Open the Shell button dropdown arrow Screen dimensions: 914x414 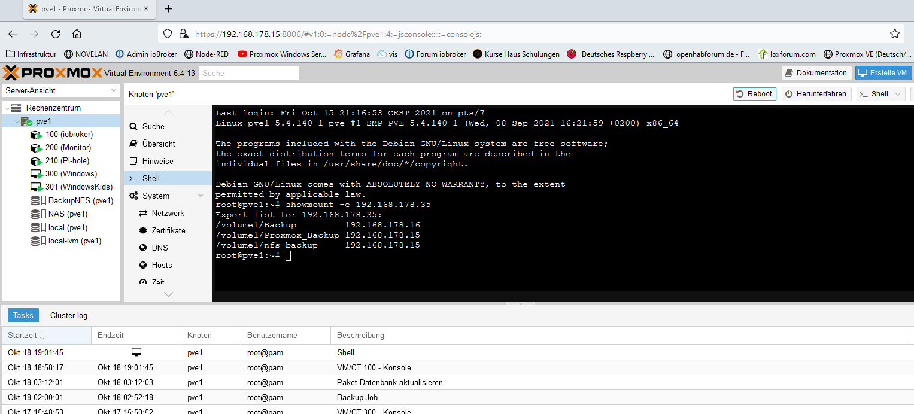coord(898,94)
